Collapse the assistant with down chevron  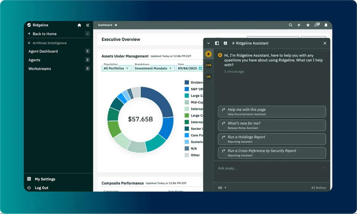click(208, 43)
